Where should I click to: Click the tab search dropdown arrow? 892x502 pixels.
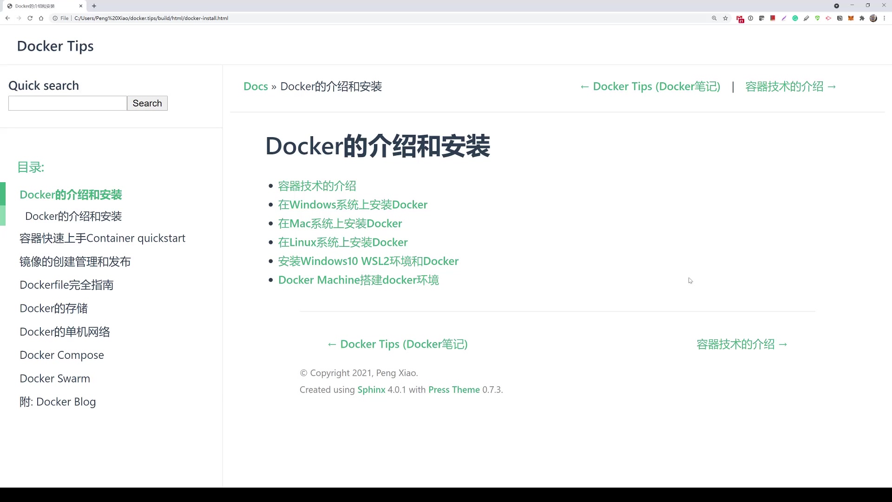pos(836,6)
